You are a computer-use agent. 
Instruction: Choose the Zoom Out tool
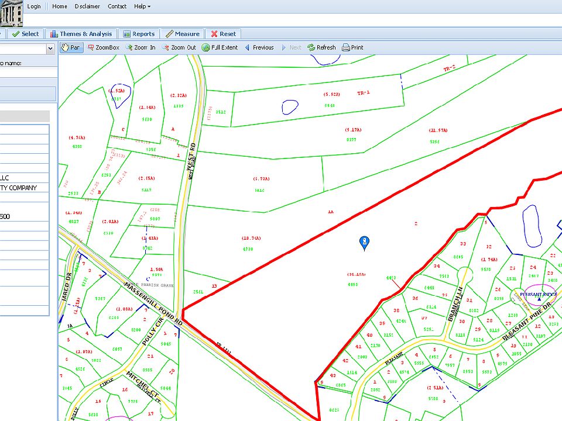179,47
